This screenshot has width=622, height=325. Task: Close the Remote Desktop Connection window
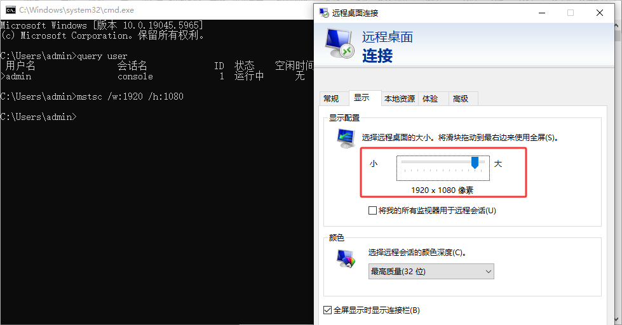(600, 13)
